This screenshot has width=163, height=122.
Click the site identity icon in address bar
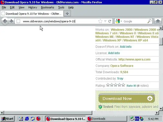(x=18, y=21)
